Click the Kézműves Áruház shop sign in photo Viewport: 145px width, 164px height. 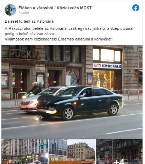click(x=107, y=66)
